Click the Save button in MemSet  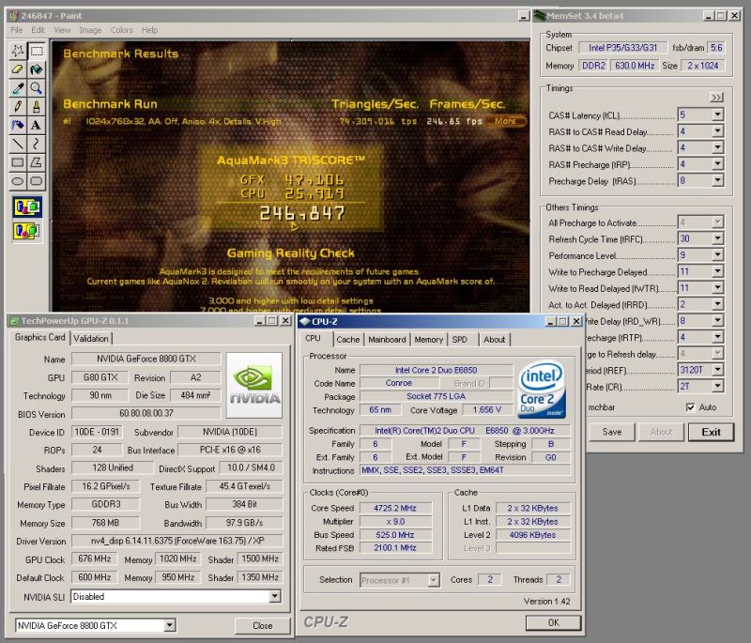click(612, 432)
